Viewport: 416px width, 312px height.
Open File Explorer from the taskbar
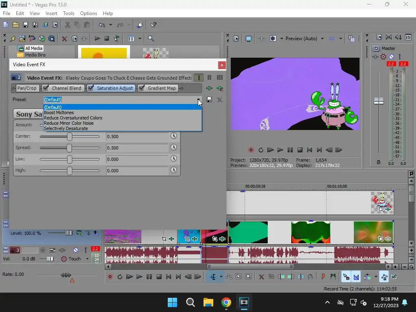point(208,302)
